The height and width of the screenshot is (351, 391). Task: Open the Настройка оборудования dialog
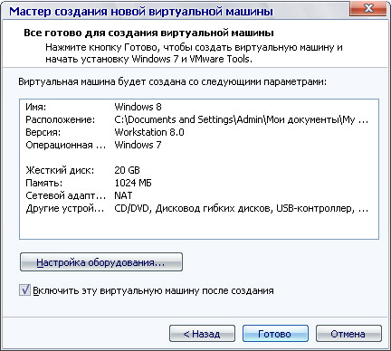point(101,261)
